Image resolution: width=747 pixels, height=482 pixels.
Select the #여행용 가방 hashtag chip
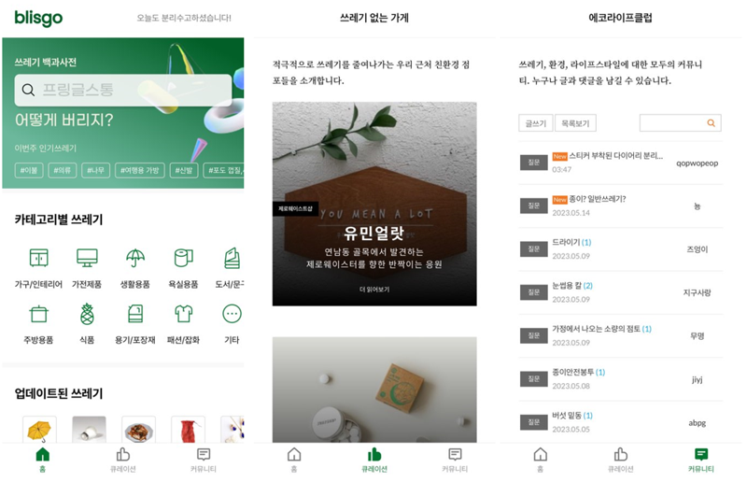pyautogui.click(x=139, y=170)
